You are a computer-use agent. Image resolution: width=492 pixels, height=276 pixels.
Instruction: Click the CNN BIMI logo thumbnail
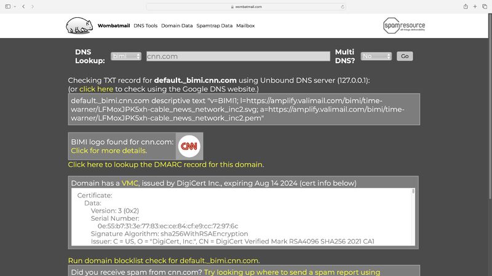point(189,146)
